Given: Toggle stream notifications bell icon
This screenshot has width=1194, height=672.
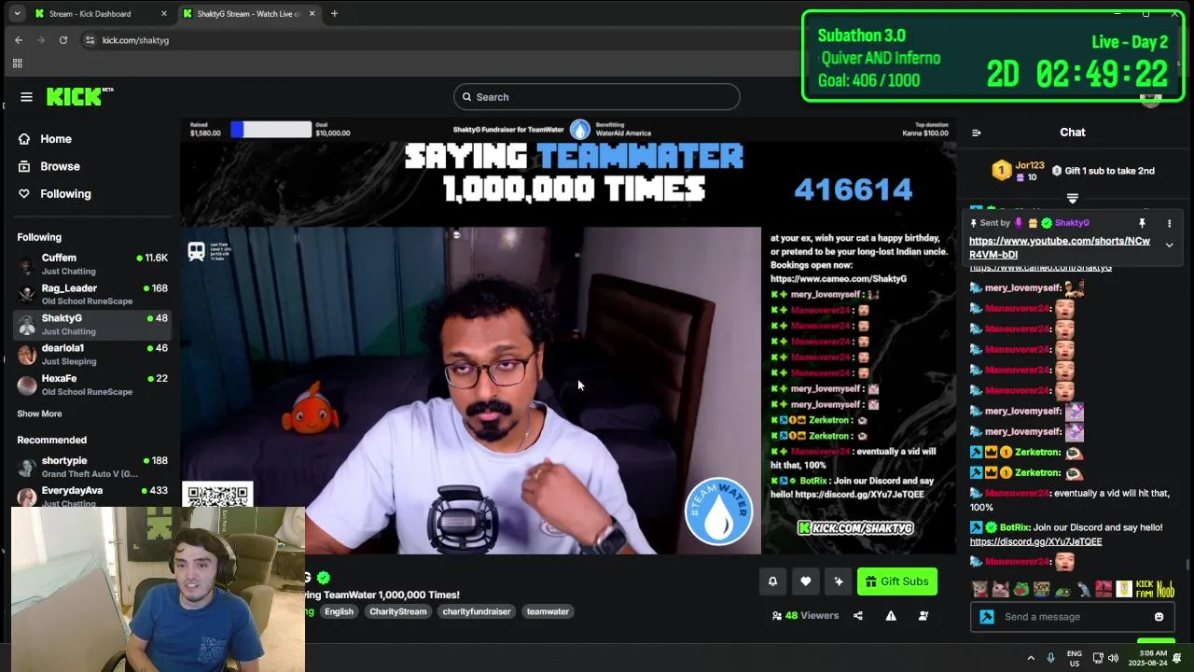Looking at the screenshot, I should tap(772, 581).
